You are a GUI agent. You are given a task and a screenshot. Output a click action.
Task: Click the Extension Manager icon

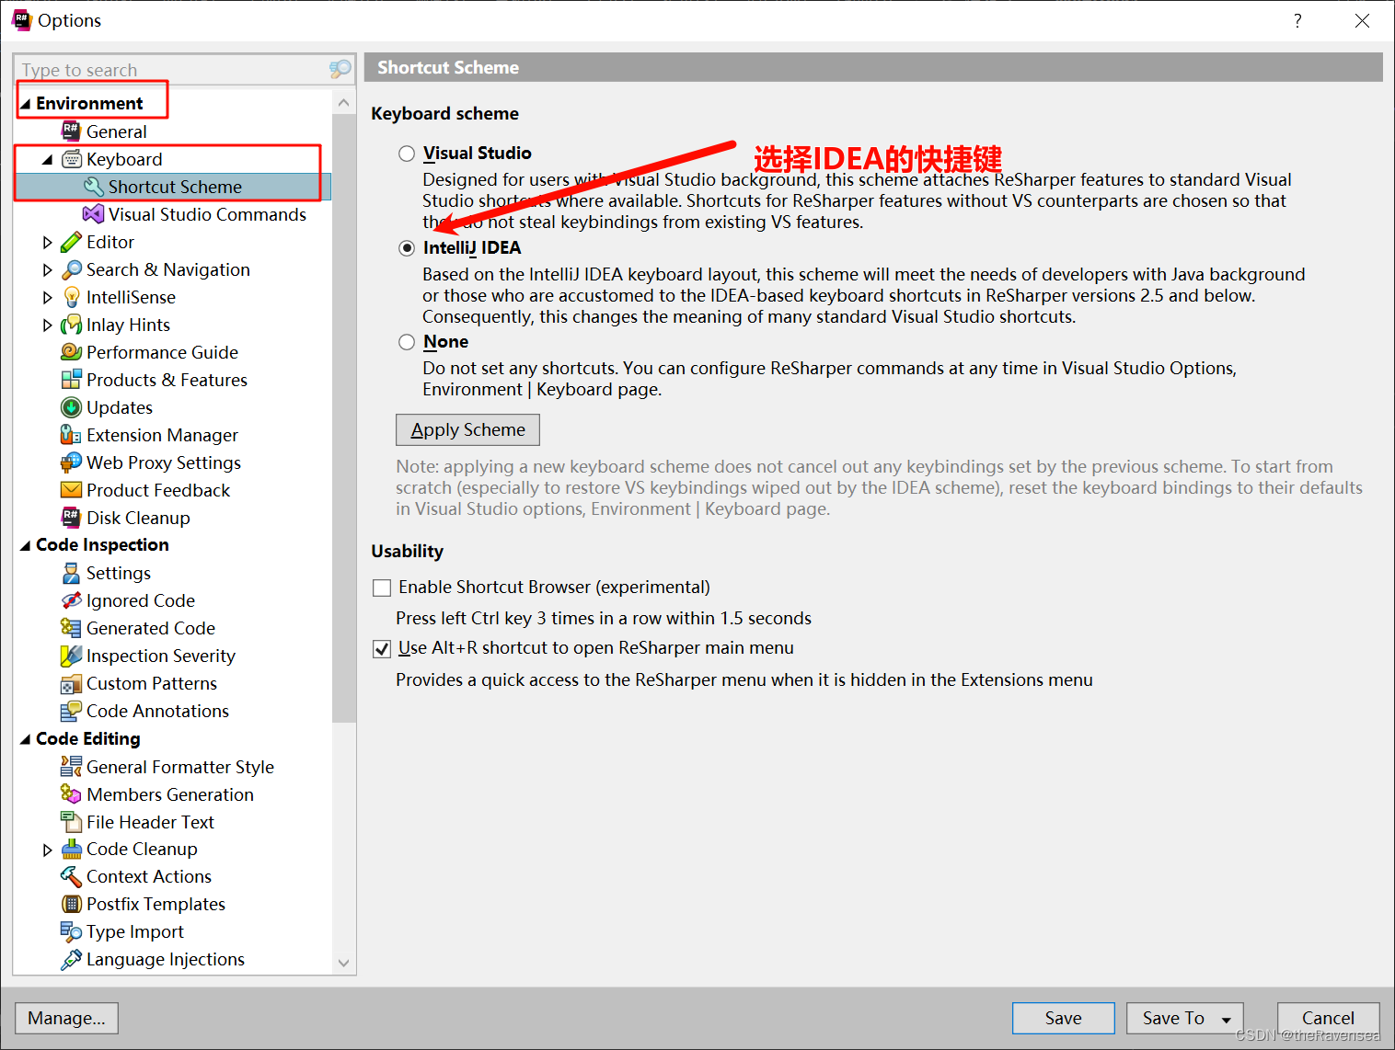click(x=71, y=435)
